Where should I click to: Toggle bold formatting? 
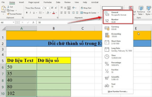27,13
